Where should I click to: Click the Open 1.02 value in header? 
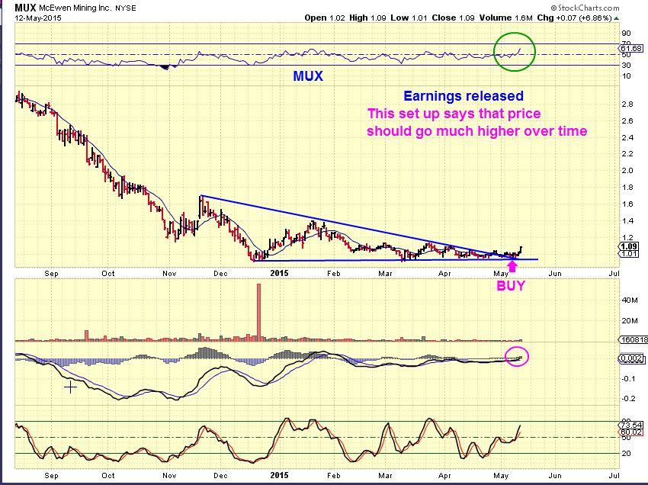tap(325, 18)
